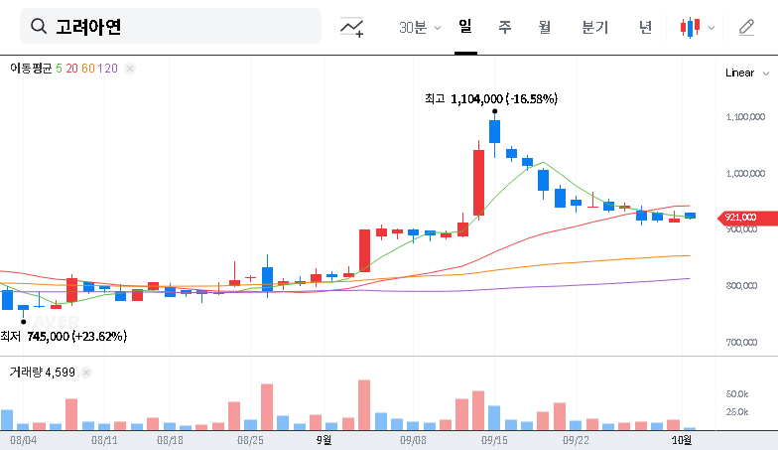
Task: Open the Linear scale dropdown
Action: 745,73
